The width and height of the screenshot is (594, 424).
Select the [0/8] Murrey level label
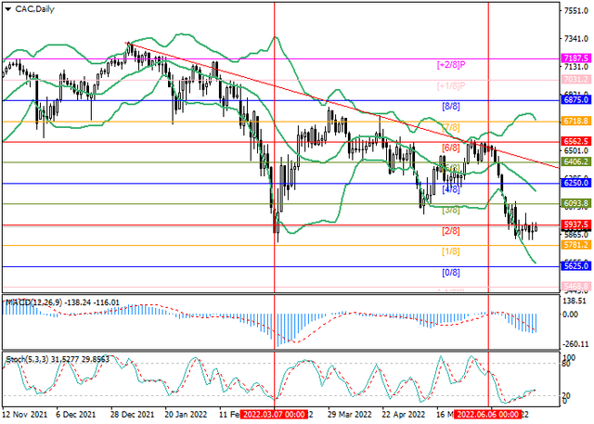450,273
